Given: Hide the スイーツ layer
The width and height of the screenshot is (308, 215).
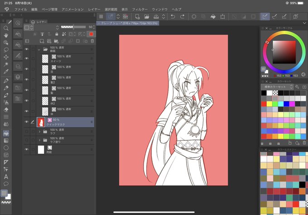Looking at the screenshot, I should (27, 58).
